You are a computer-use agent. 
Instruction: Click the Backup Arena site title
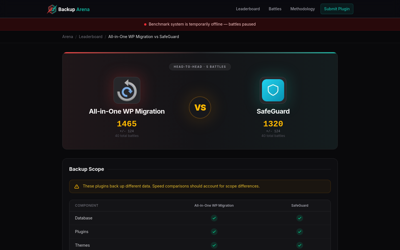click(x=74, y=9)
